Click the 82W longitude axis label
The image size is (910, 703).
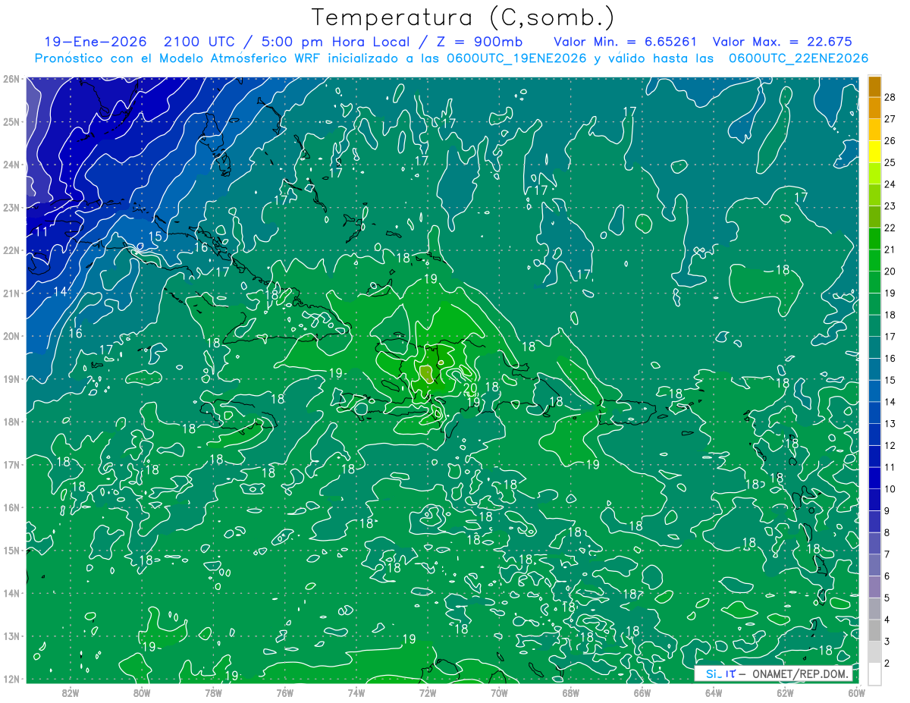coord(71,692)
